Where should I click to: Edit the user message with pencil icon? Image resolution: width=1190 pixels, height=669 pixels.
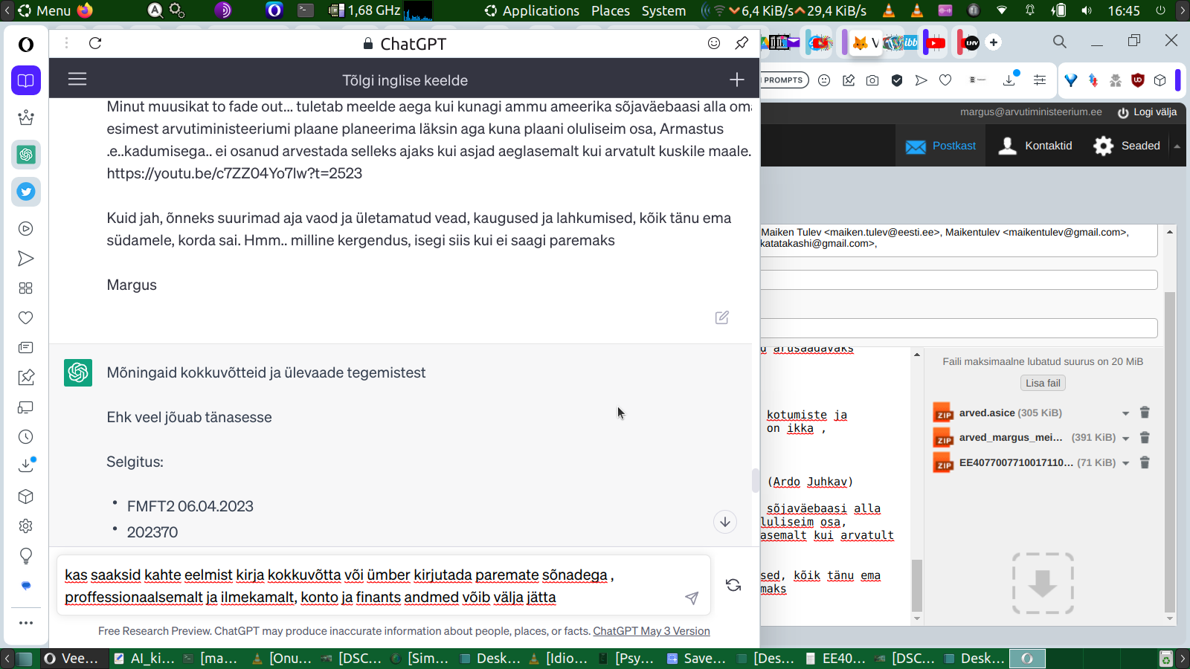pyautogui.click(x=721, y=317)
